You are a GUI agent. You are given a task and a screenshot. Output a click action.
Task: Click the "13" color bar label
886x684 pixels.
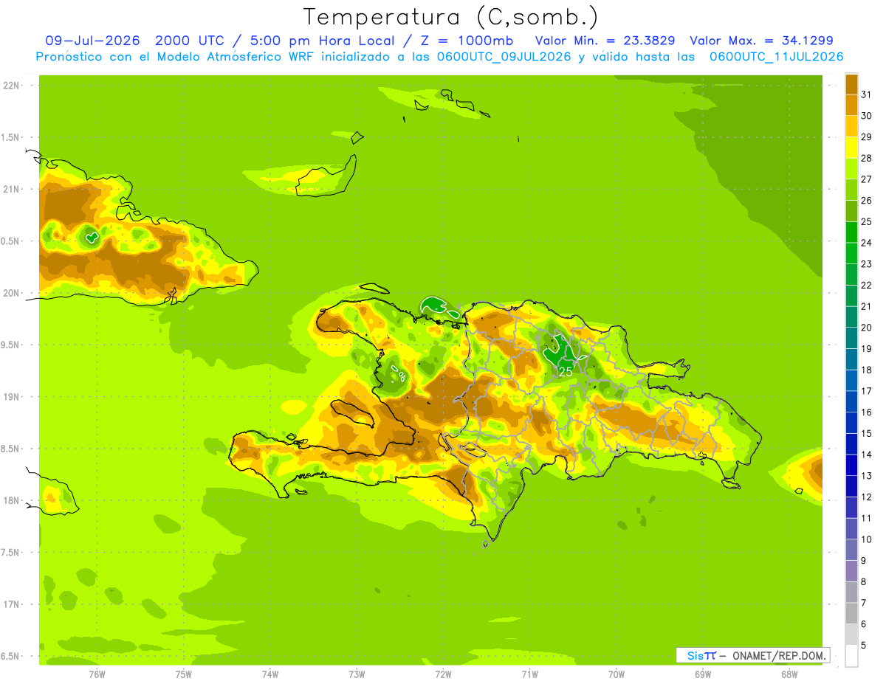point(867,476)
